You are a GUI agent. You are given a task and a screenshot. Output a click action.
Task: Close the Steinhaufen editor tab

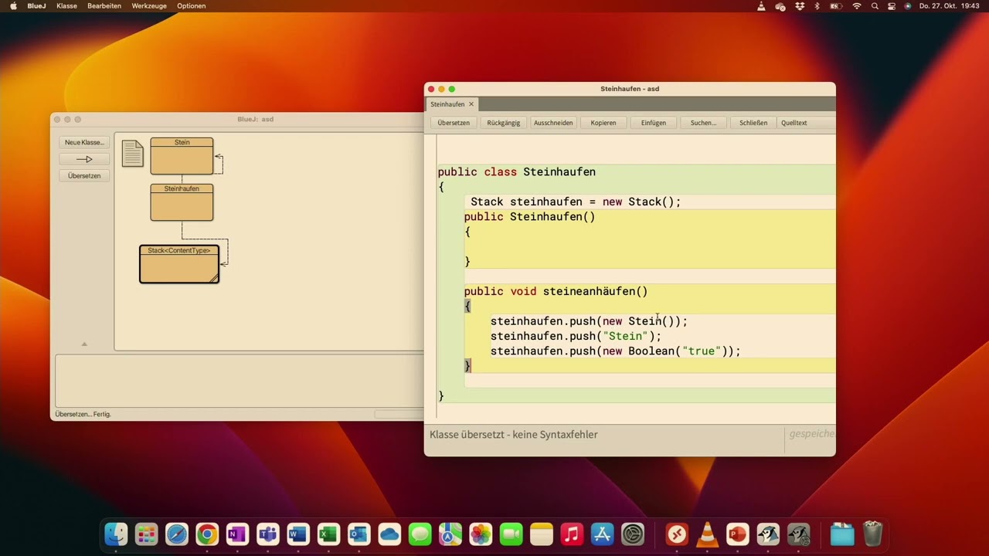click(x=471, y=104)
